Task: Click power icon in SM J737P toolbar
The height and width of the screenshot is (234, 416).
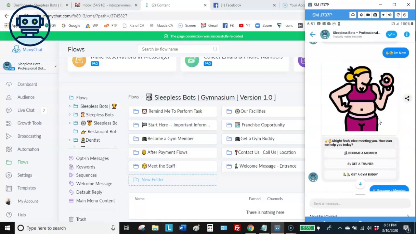Action: tap(405, 15)
